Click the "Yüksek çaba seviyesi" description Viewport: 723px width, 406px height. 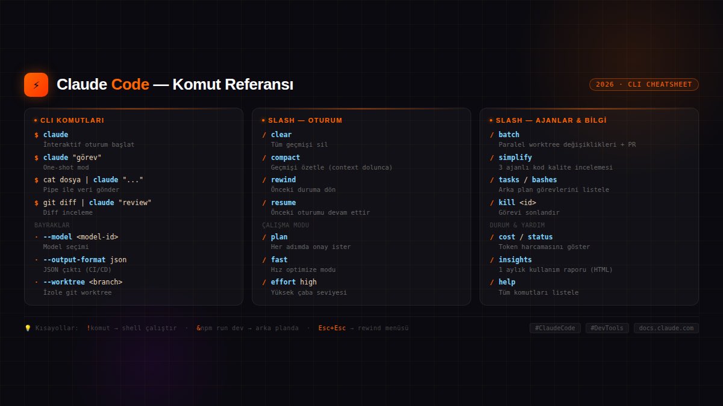[x=308, y=293]
